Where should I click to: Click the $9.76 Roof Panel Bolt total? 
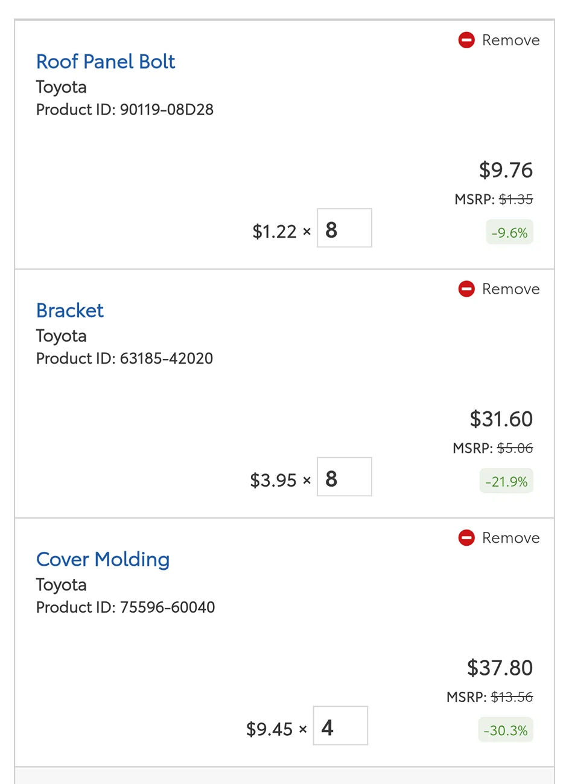pyautogui.click(x=506, y=170)
